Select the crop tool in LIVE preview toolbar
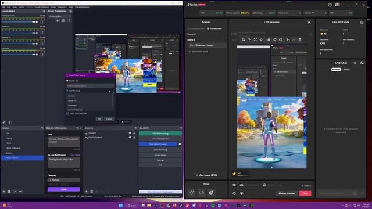Viewport: 372px width, 209px height. click(244, 40)
